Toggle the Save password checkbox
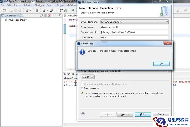 tap(82, 88)
